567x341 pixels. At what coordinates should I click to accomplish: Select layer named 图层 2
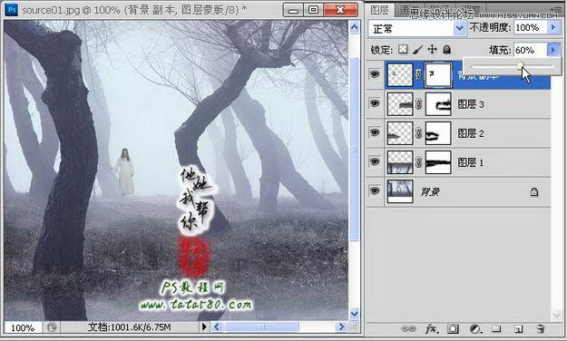[471, 133]
